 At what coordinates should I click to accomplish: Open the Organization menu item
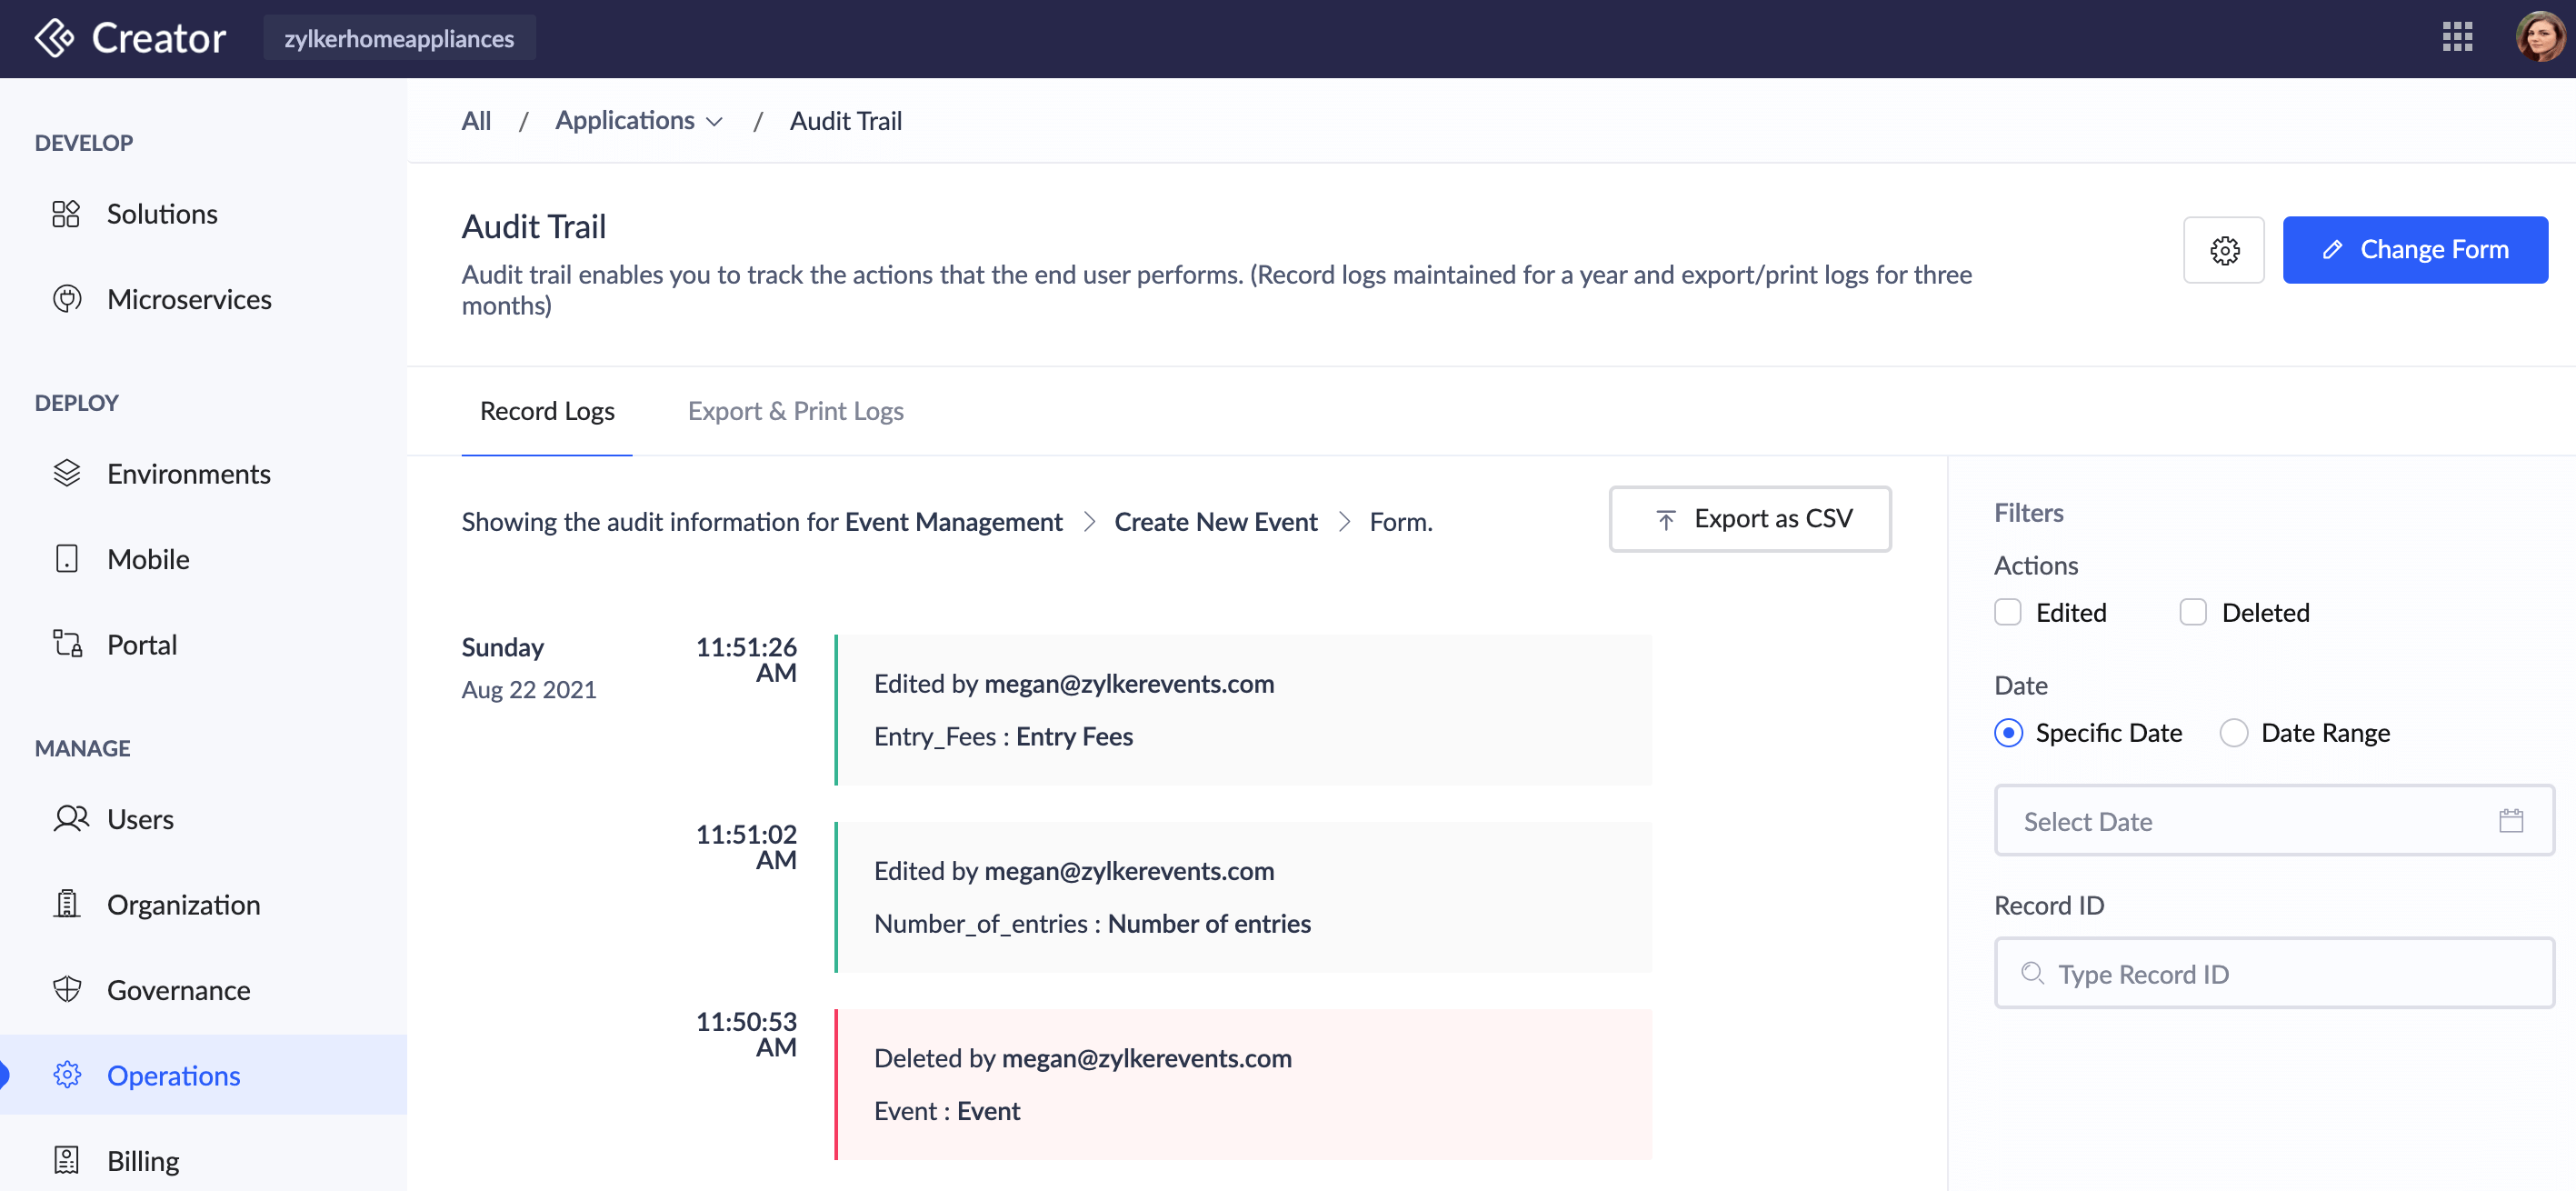click(x=203, y=904)
